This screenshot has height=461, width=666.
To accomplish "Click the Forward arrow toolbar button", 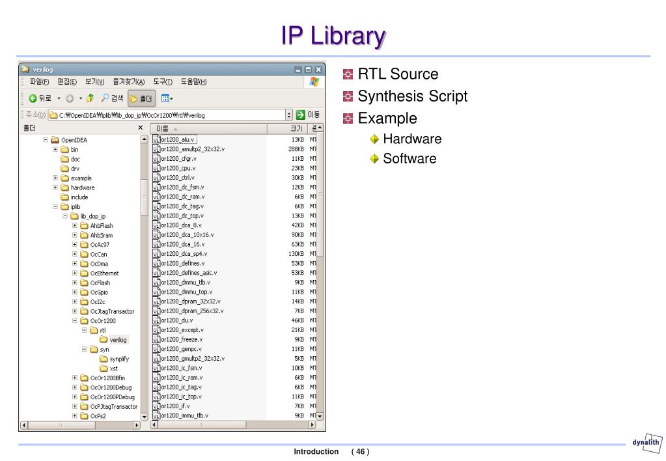I will coord(70,98).
